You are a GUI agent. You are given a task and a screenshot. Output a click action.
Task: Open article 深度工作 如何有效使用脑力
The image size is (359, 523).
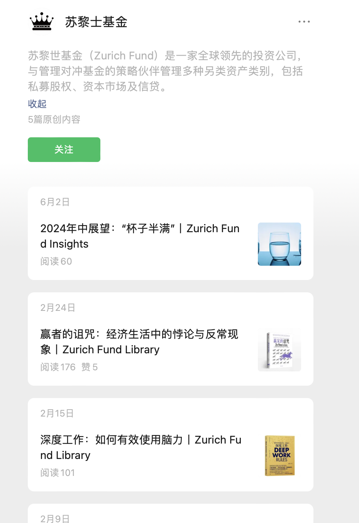point(141,447)
